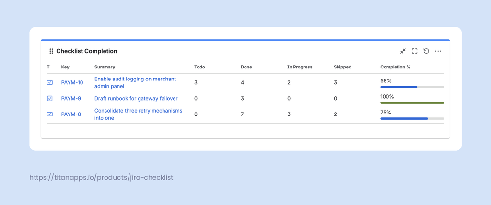
Task: Click the gadget drag handle beside Checklist Completion
Action: tap(51, 51)
